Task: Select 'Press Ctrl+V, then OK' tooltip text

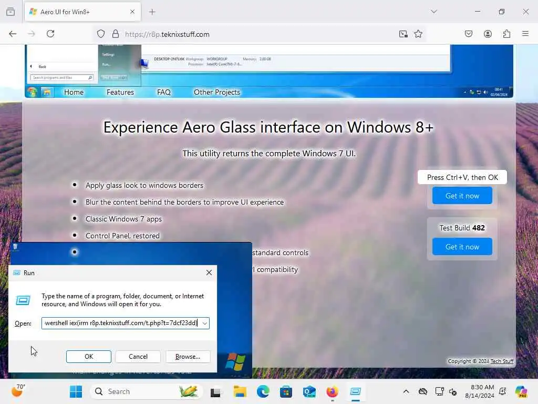Action: tap(462, 177)
